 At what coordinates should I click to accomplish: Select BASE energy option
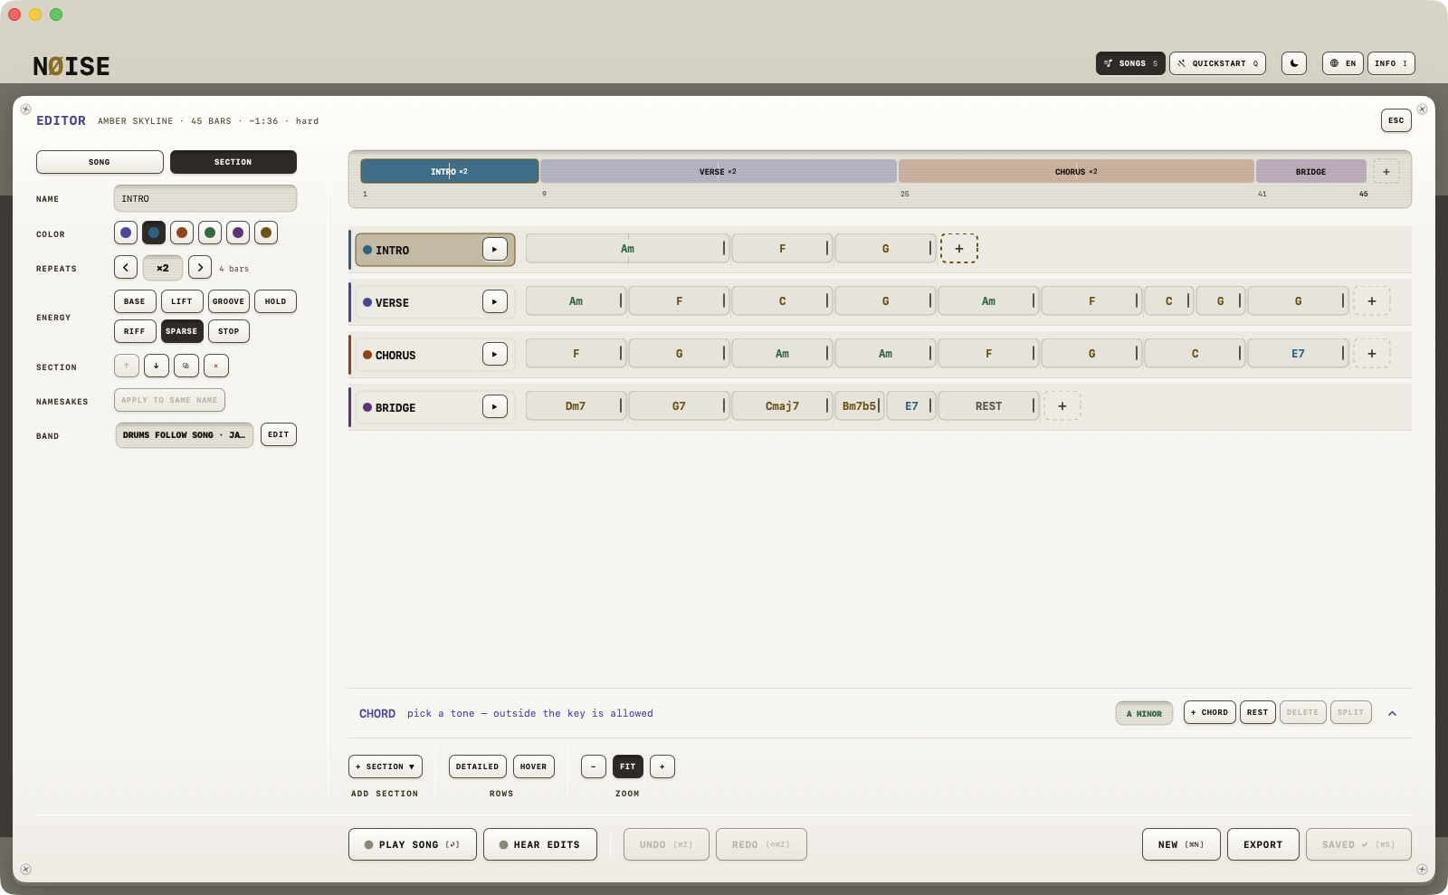[135, 301]
